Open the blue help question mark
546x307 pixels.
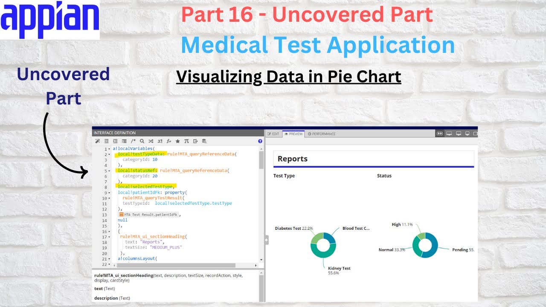(x=260, y=141)
